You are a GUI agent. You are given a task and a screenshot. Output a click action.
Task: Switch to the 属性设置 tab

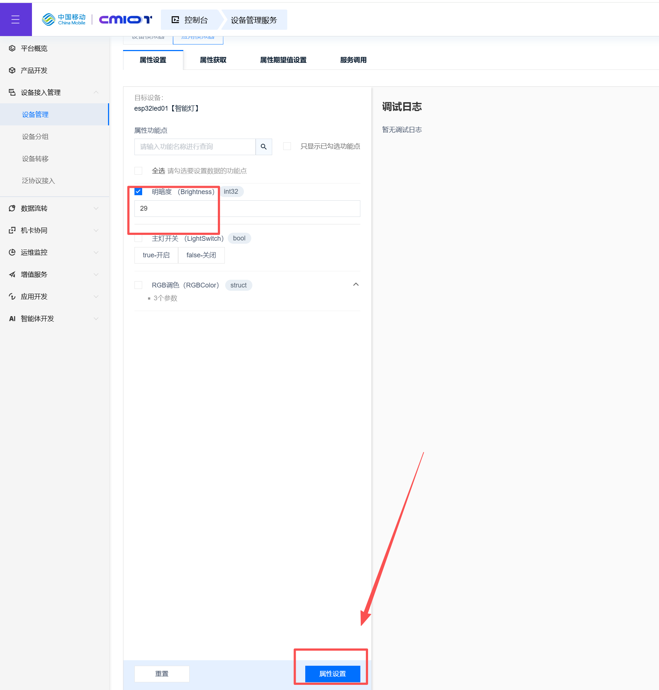(x=153, y=60)
